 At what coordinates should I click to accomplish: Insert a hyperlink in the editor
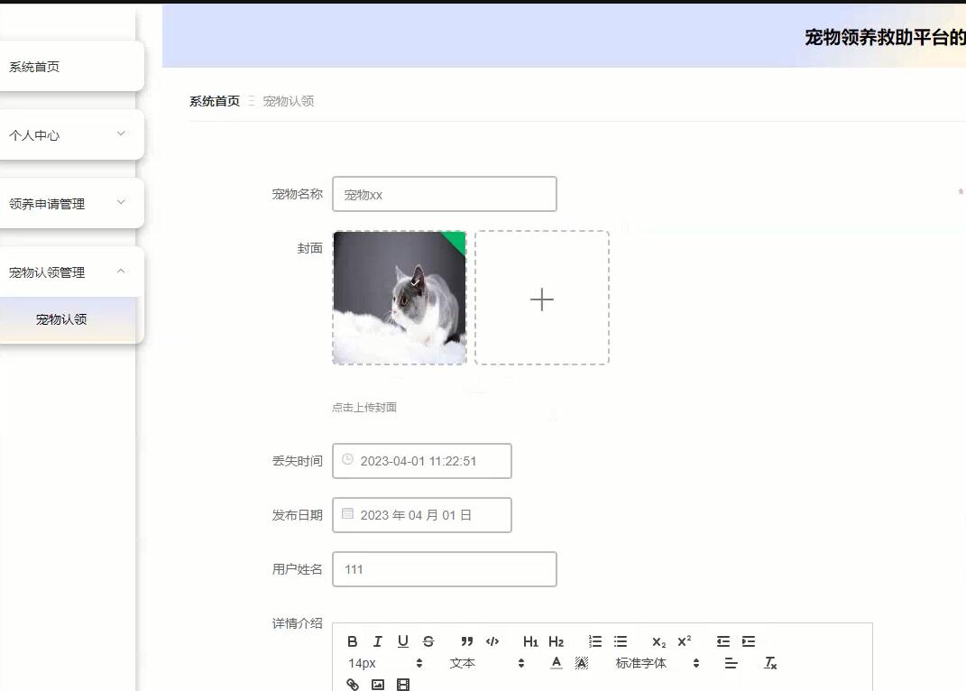[353, 685]
